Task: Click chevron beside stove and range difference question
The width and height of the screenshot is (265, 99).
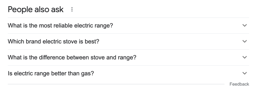Action: click(245, 57)
